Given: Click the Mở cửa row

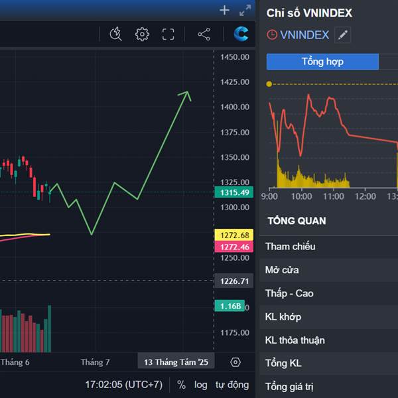Looking at the screenshot, I should pos(329,270).
